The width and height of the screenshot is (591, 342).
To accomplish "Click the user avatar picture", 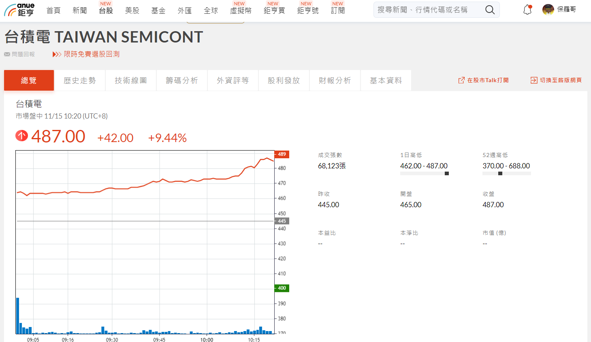I will point(548,10).
